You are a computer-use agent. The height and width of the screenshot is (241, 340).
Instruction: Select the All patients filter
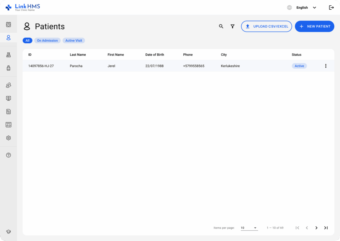[27, 40]
